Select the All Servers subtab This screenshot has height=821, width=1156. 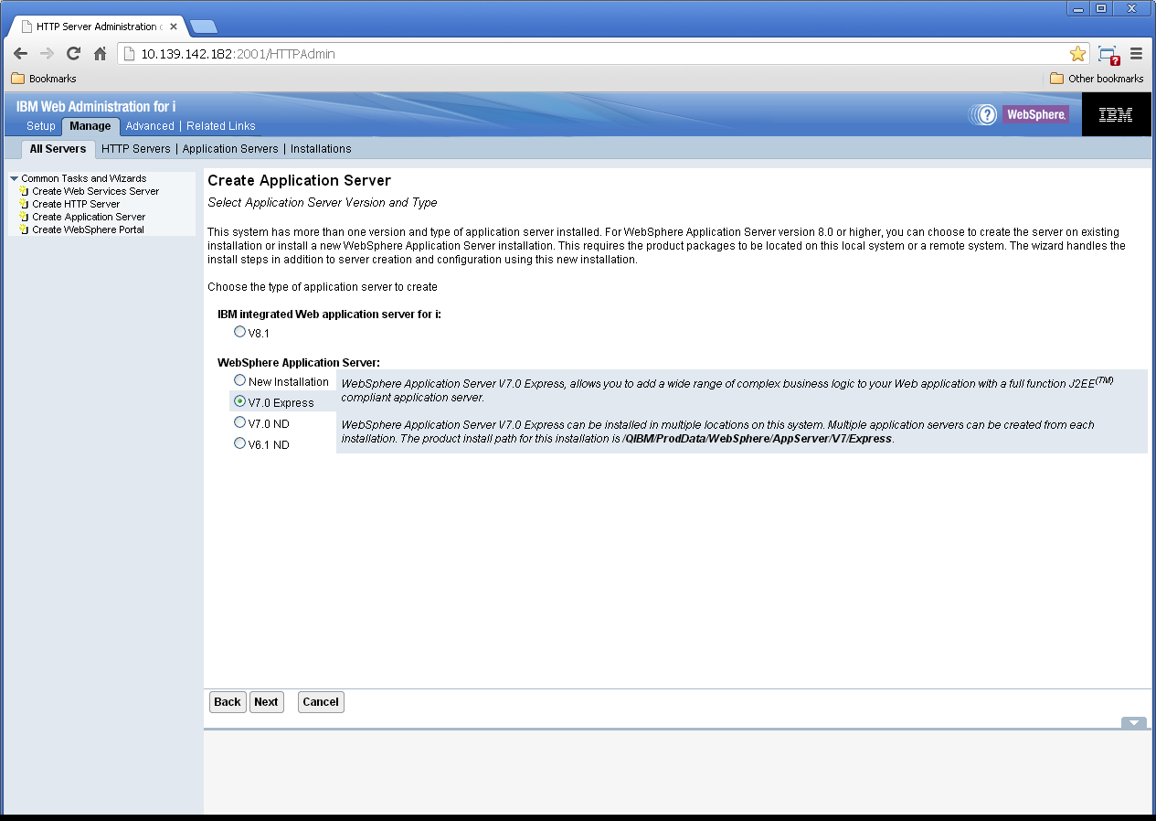point(58,148)
